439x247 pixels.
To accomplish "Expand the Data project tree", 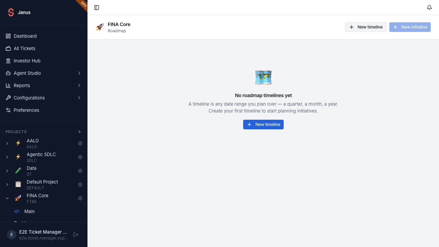I will click(x=7, y=171).
